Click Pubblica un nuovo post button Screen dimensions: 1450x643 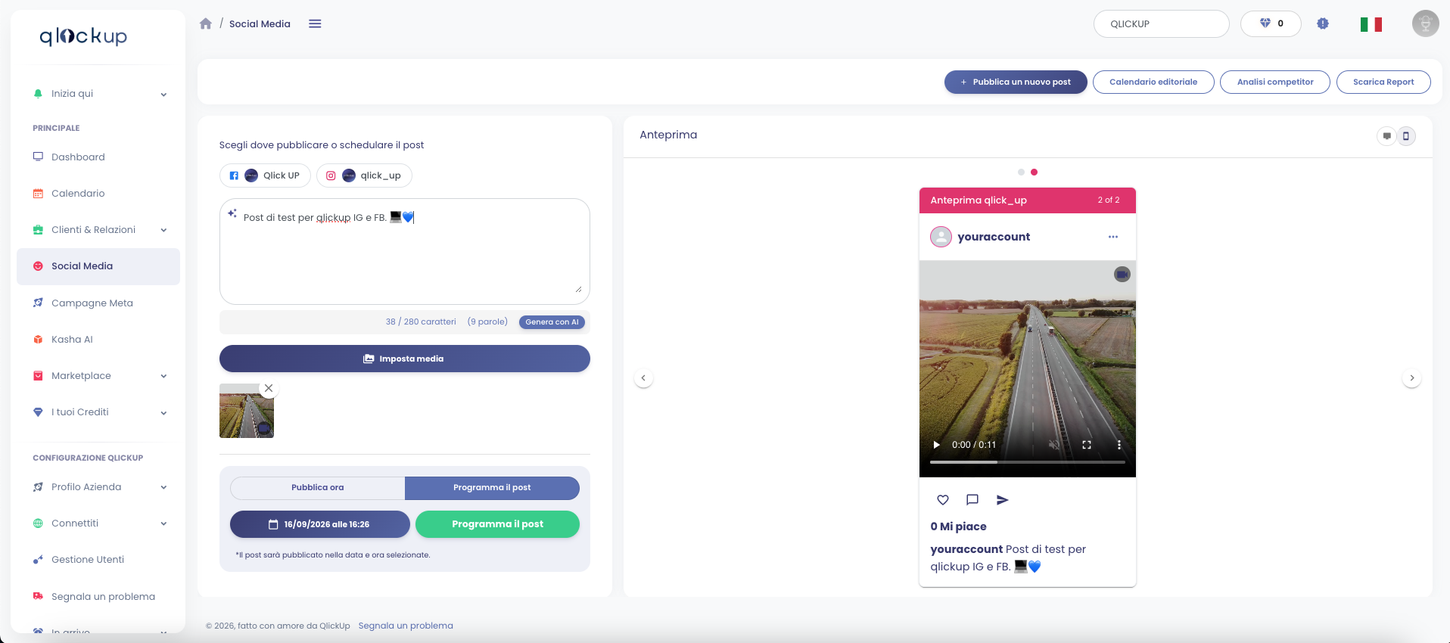1016,82
